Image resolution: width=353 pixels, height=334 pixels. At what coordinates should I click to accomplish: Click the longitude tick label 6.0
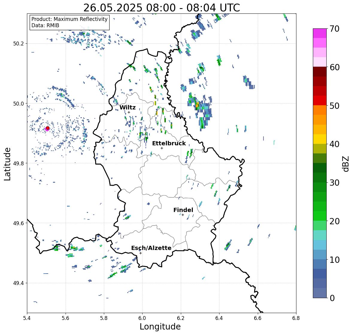coord(142,318)
